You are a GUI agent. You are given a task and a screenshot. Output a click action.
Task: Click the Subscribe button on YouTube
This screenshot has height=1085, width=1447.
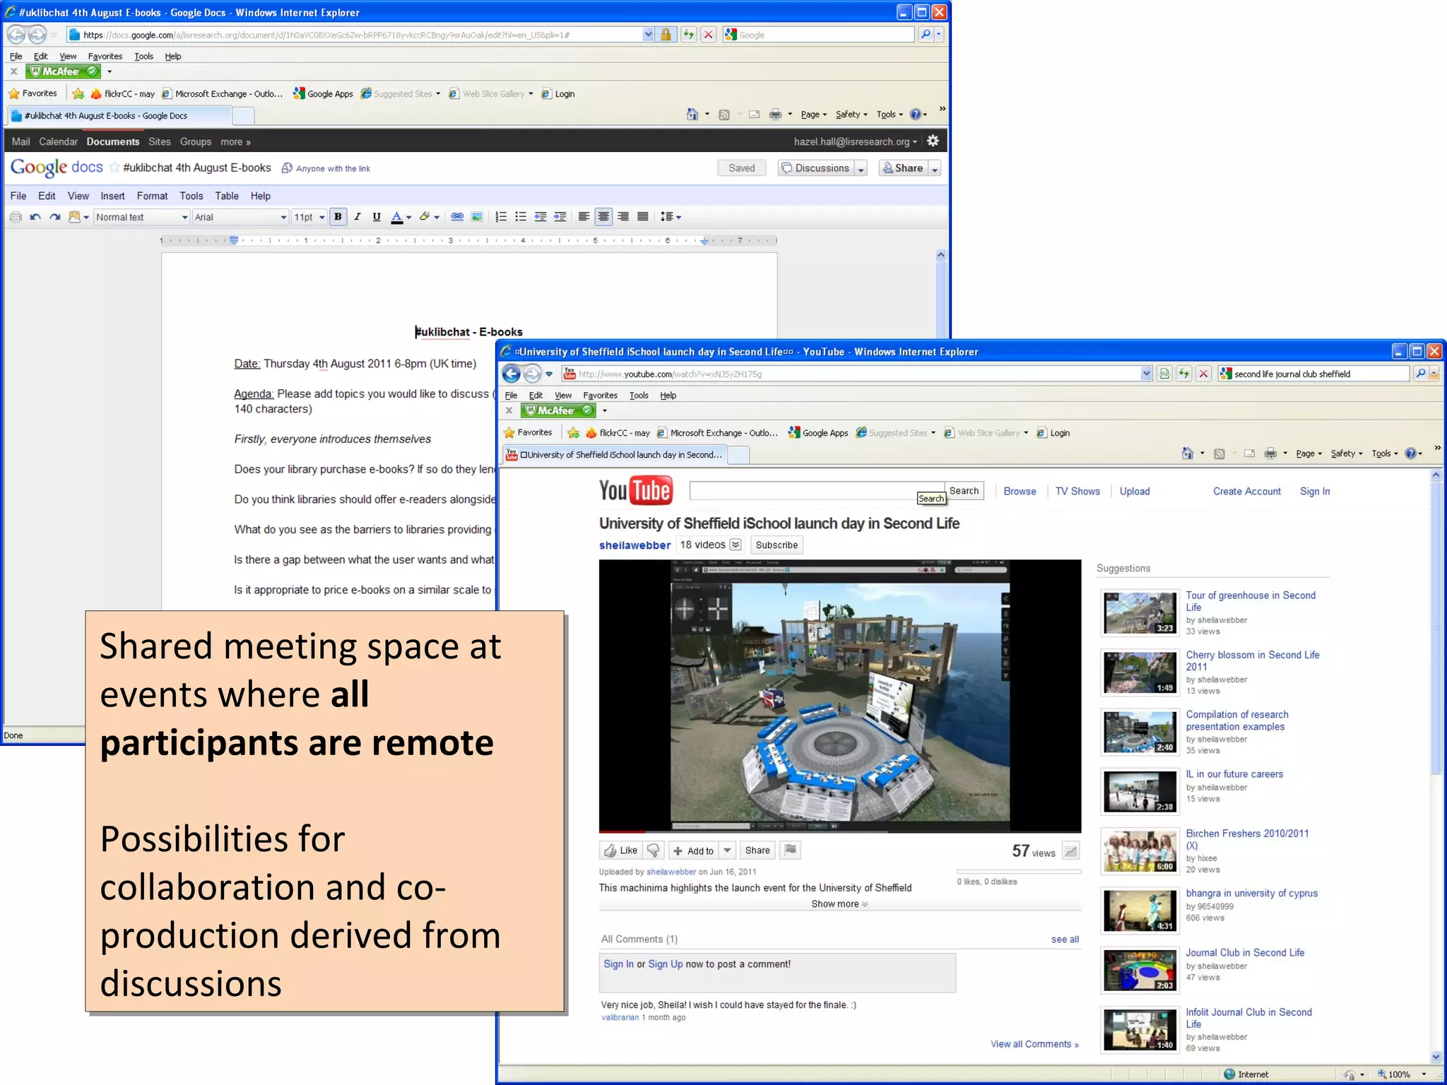[x=776, y=545]
